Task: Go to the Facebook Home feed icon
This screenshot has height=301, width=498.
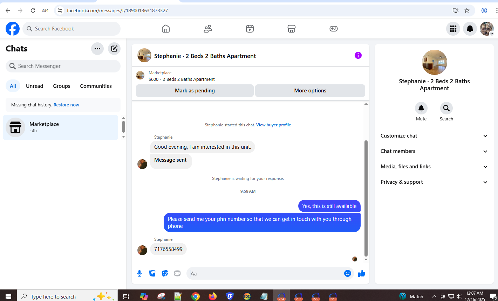Action: click(x=166, y=29)
